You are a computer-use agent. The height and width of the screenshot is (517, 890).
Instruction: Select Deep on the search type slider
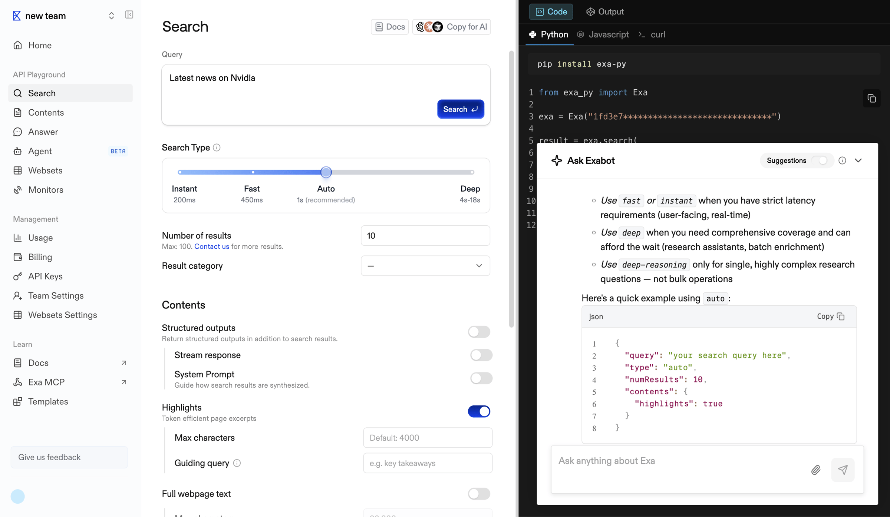[x=470, y=194]
